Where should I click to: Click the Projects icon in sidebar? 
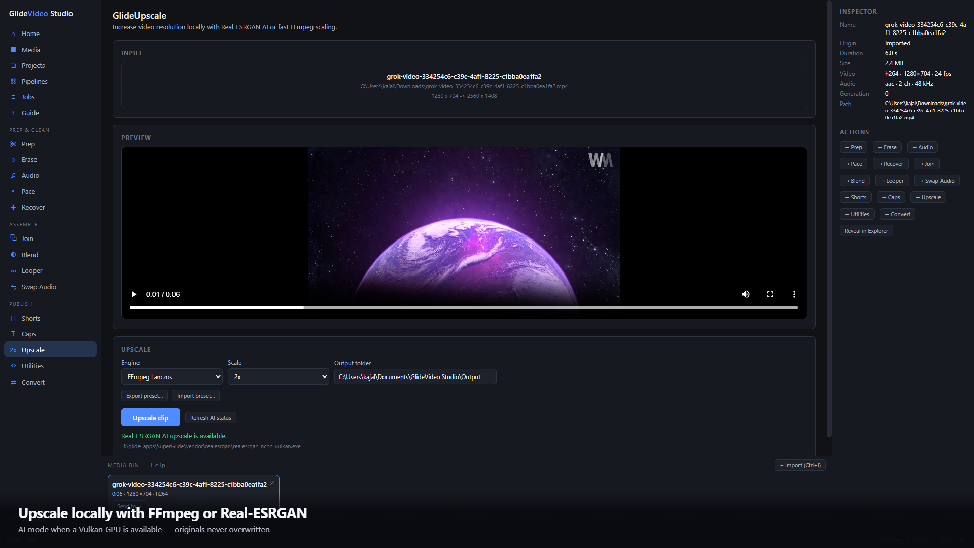[13, 65]
